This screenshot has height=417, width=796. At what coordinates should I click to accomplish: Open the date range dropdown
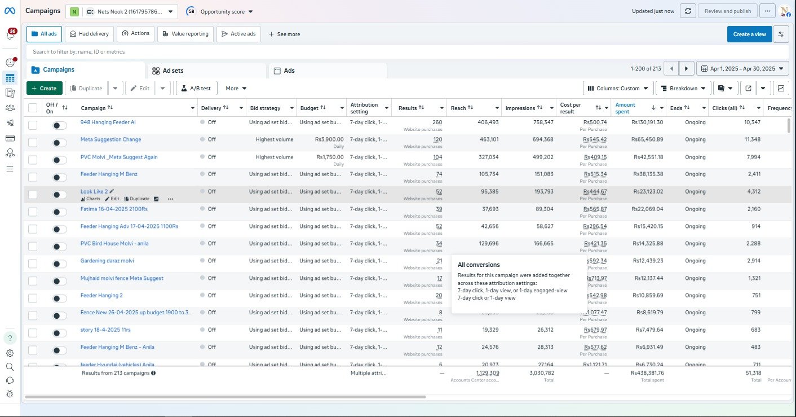[742, 69]
